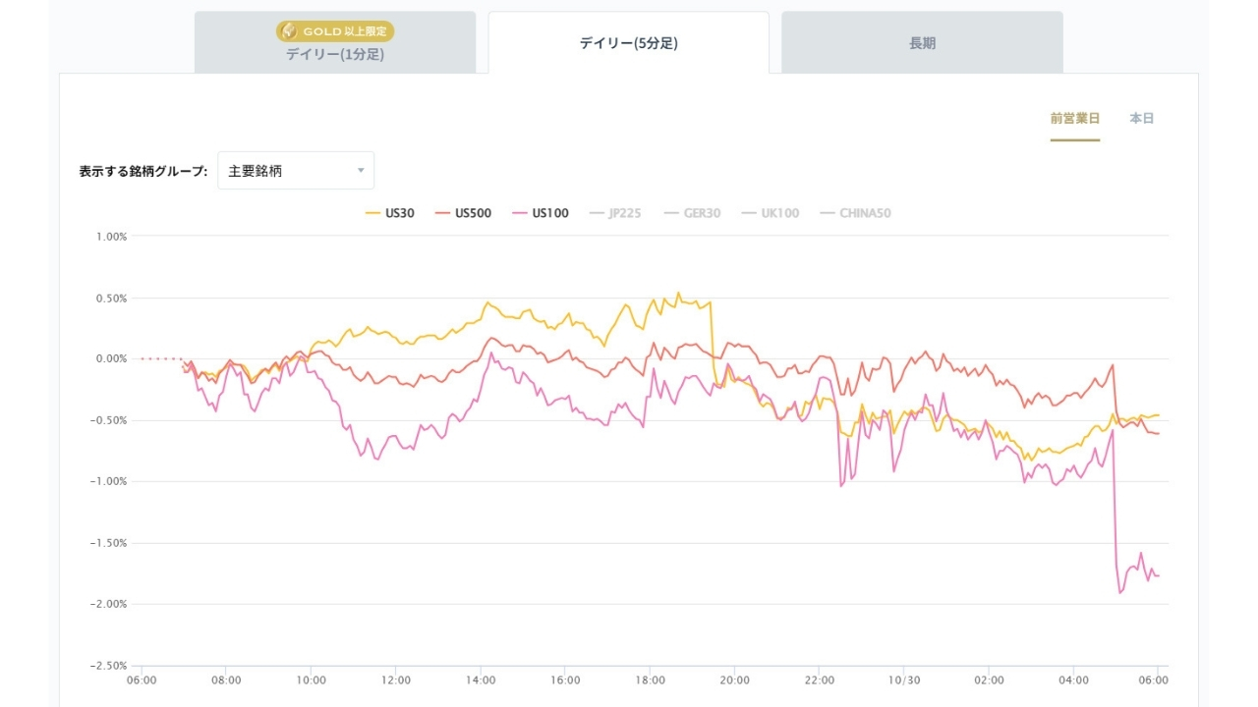This screenshot has height=707, width=1258.
Task: Toggle the US100 legend entry
Action: (x=540, y=213)
